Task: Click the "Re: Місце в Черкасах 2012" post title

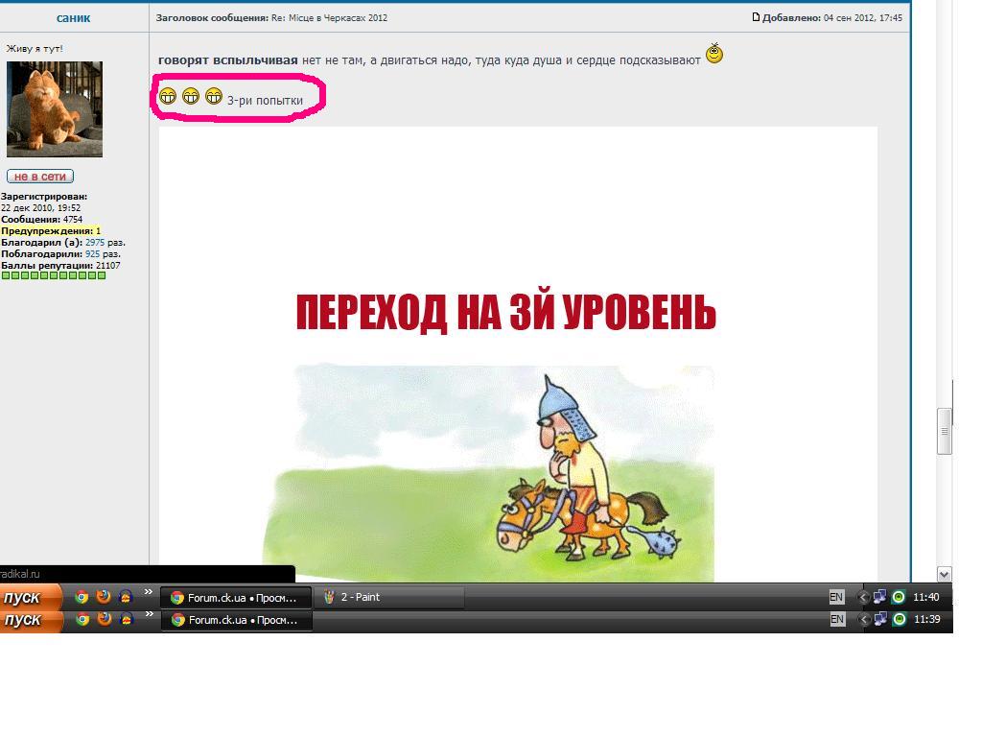Action: 330,17
